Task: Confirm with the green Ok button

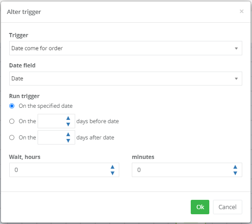Action: (x=200, y=207)
